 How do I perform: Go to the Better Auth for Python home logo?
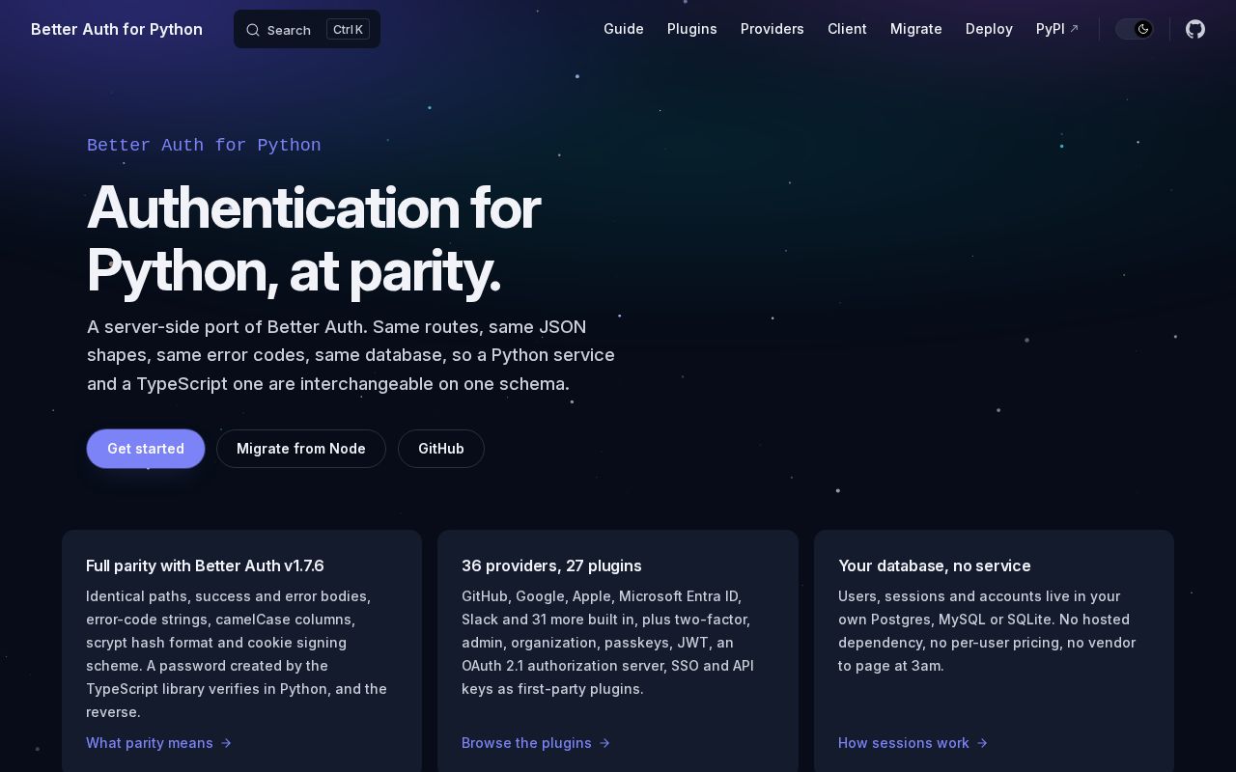(x=117, y=29)
